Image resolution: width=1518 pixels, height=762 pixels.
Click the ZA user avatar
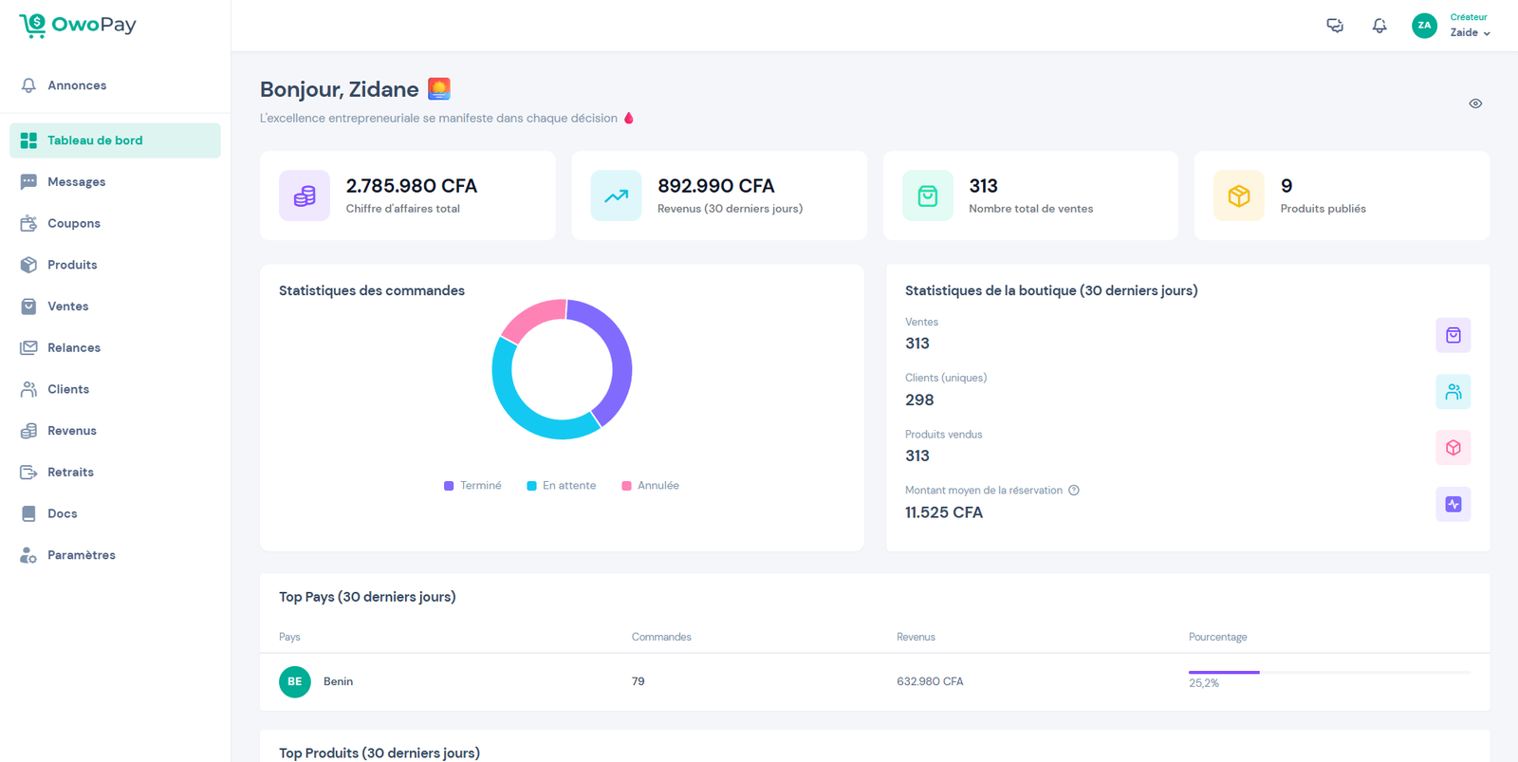pyautogui.click(x=1424, y=26)
